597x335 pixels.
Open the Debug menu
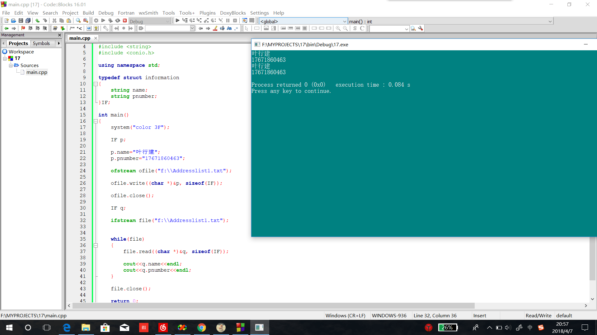click(x=106, y=13)
